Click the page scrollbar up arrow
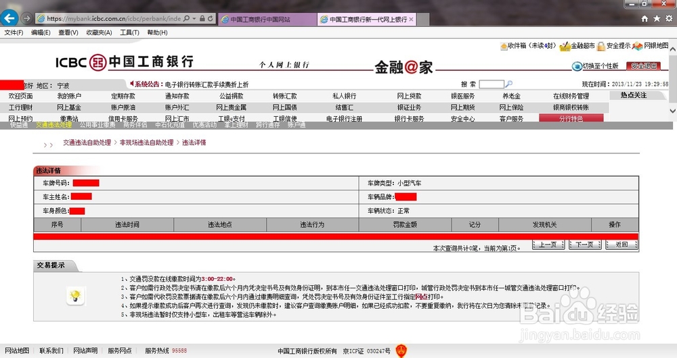677x358 pixels. coord(673,49)
